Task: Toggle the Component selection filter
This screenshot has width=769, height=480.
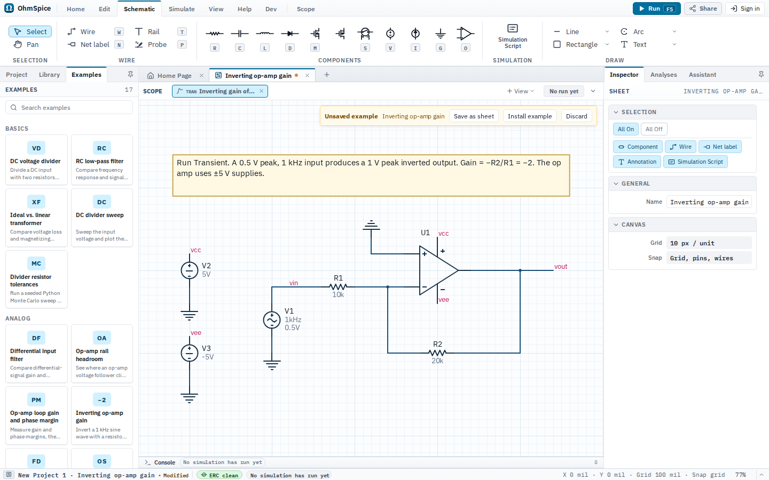Action: [638, 147]
